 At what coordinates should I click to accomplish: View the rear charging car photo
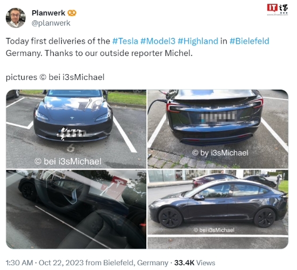point(218,129)
